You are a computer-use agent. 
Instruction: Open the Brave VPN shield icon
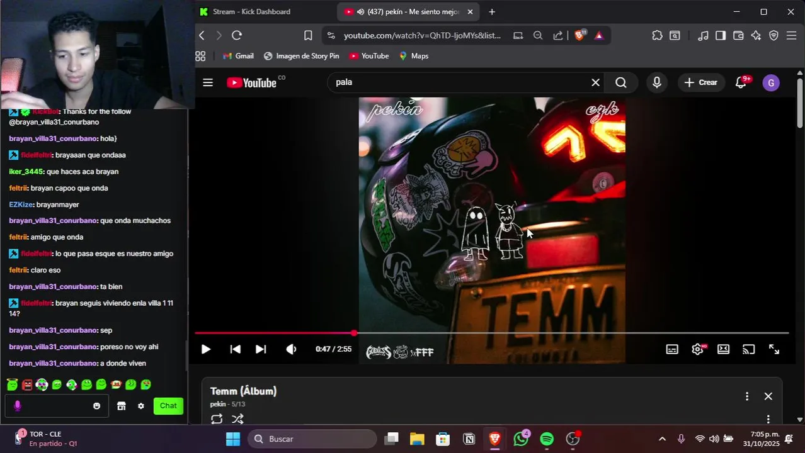click(x=774, y=35)
